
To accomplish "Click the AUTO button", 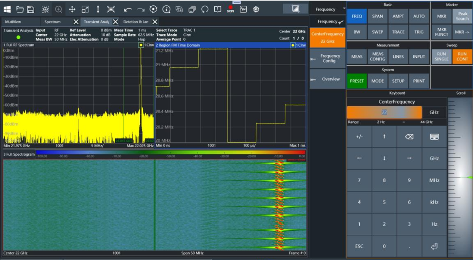I will [419, 16].
